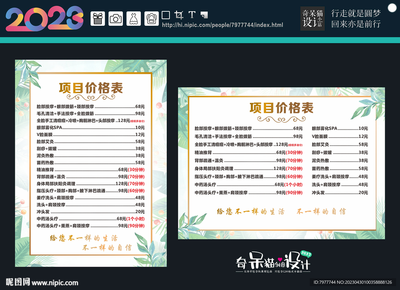Screen dimensions: 400x290
Task: Click 精油推背 68元 row in the portrait poster
Action: [91, 170]
